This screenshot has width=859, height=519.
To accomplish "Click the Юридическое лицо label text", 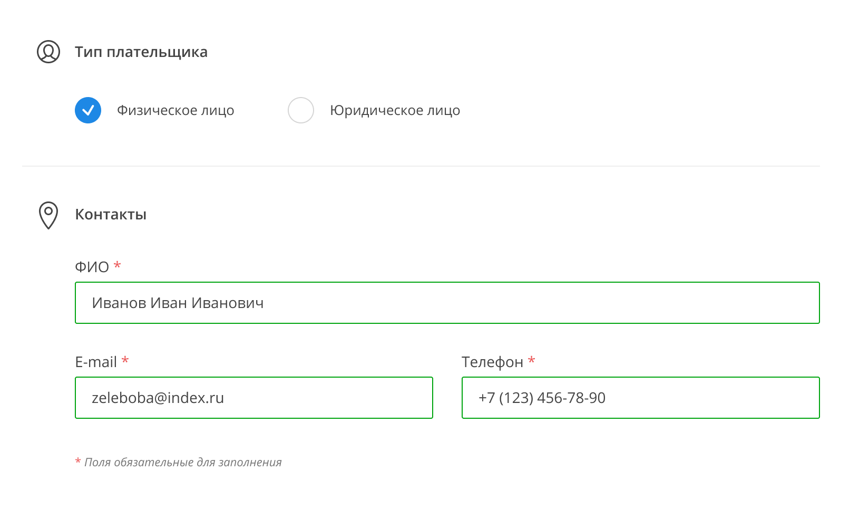I will pos(395,110).
